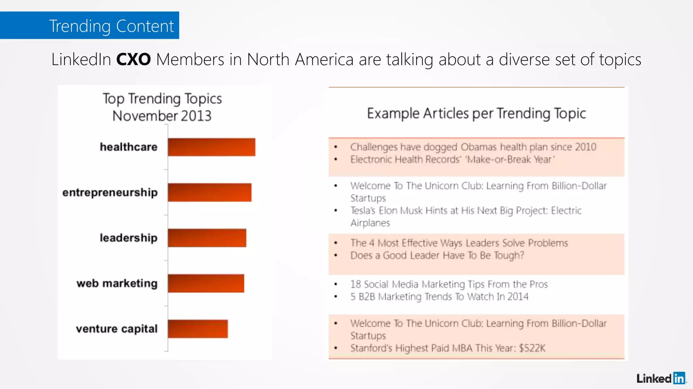Click the venture capital axis label
693x389 pixels.
pyautogui.click(x=117, y=329)
